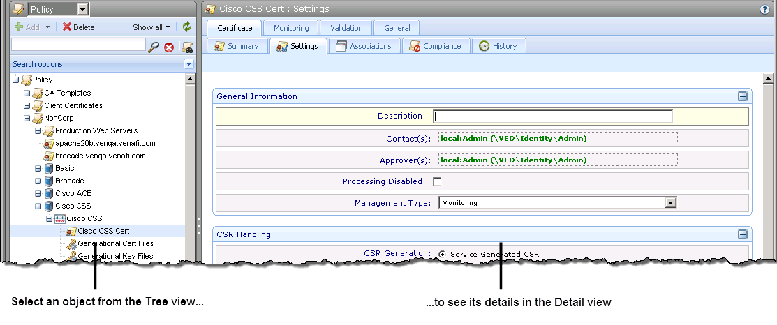Click the certificate icon in the Settings title bar

pyautogui.click(x=211, y=9)
